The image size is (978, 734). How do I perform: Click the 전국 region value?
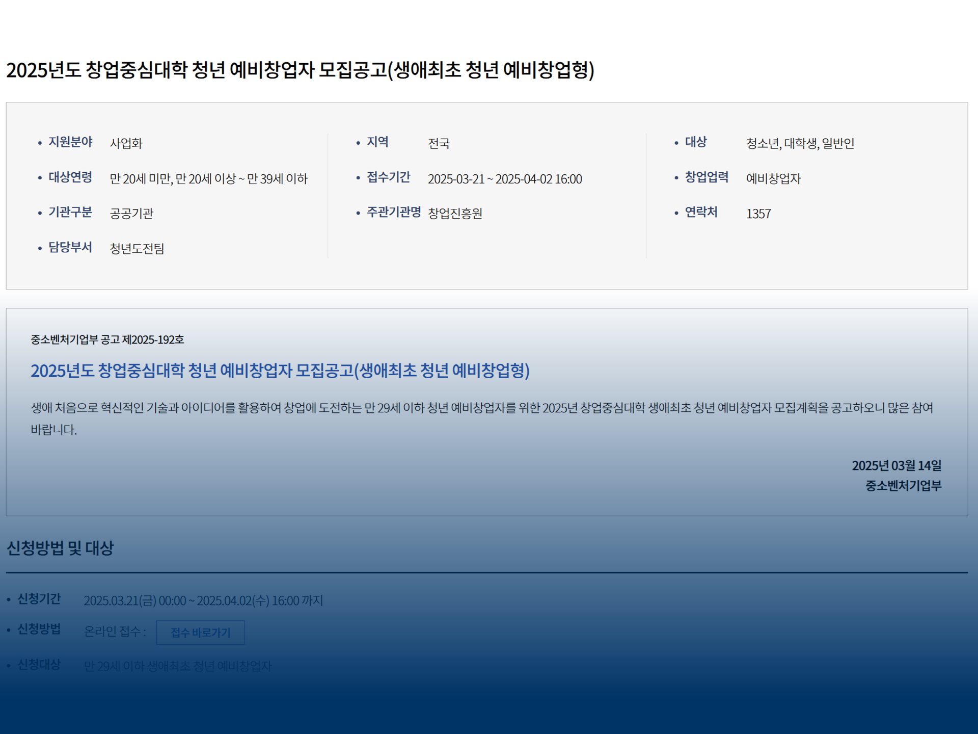pos(439,143)
